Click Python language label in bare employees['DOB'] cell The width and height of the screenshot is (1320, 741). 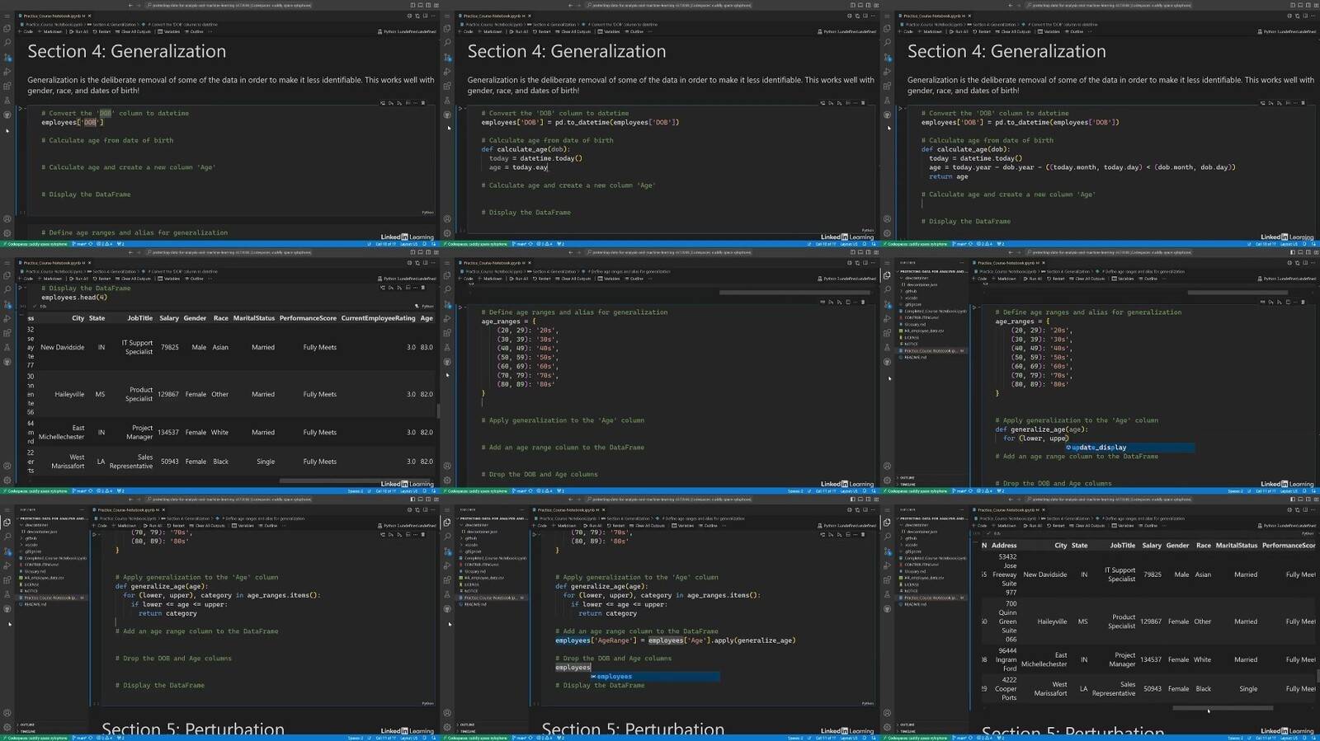427,212
